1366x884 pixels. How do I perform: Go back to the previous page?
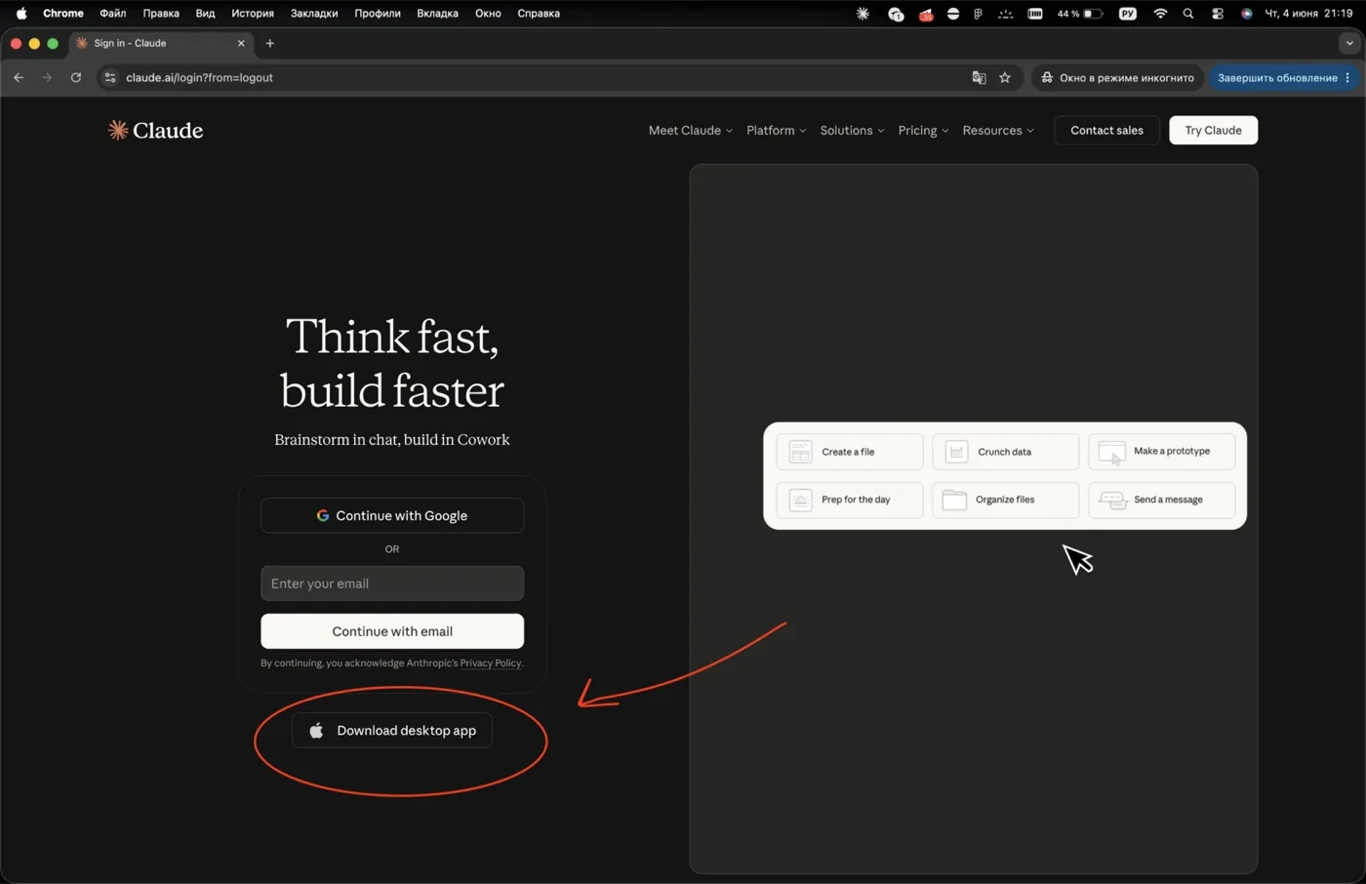(19, 77)
